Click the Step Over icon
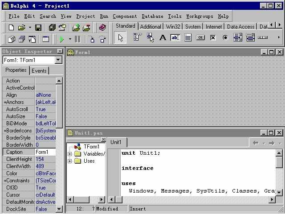This screenshot has width=285, height=214. click(102, 39)
